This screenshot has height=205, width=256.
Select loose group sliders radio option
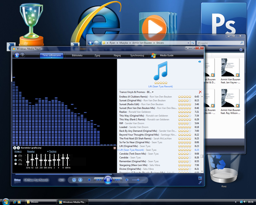(x=16, y=160)
